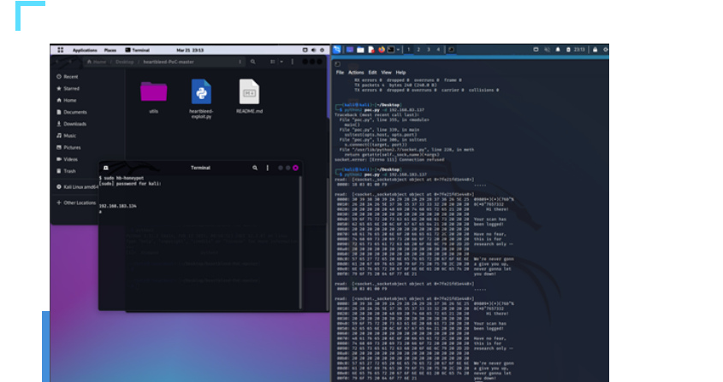Select Documents in the sidebar
723x382 pixels.
tap(72, 112)
